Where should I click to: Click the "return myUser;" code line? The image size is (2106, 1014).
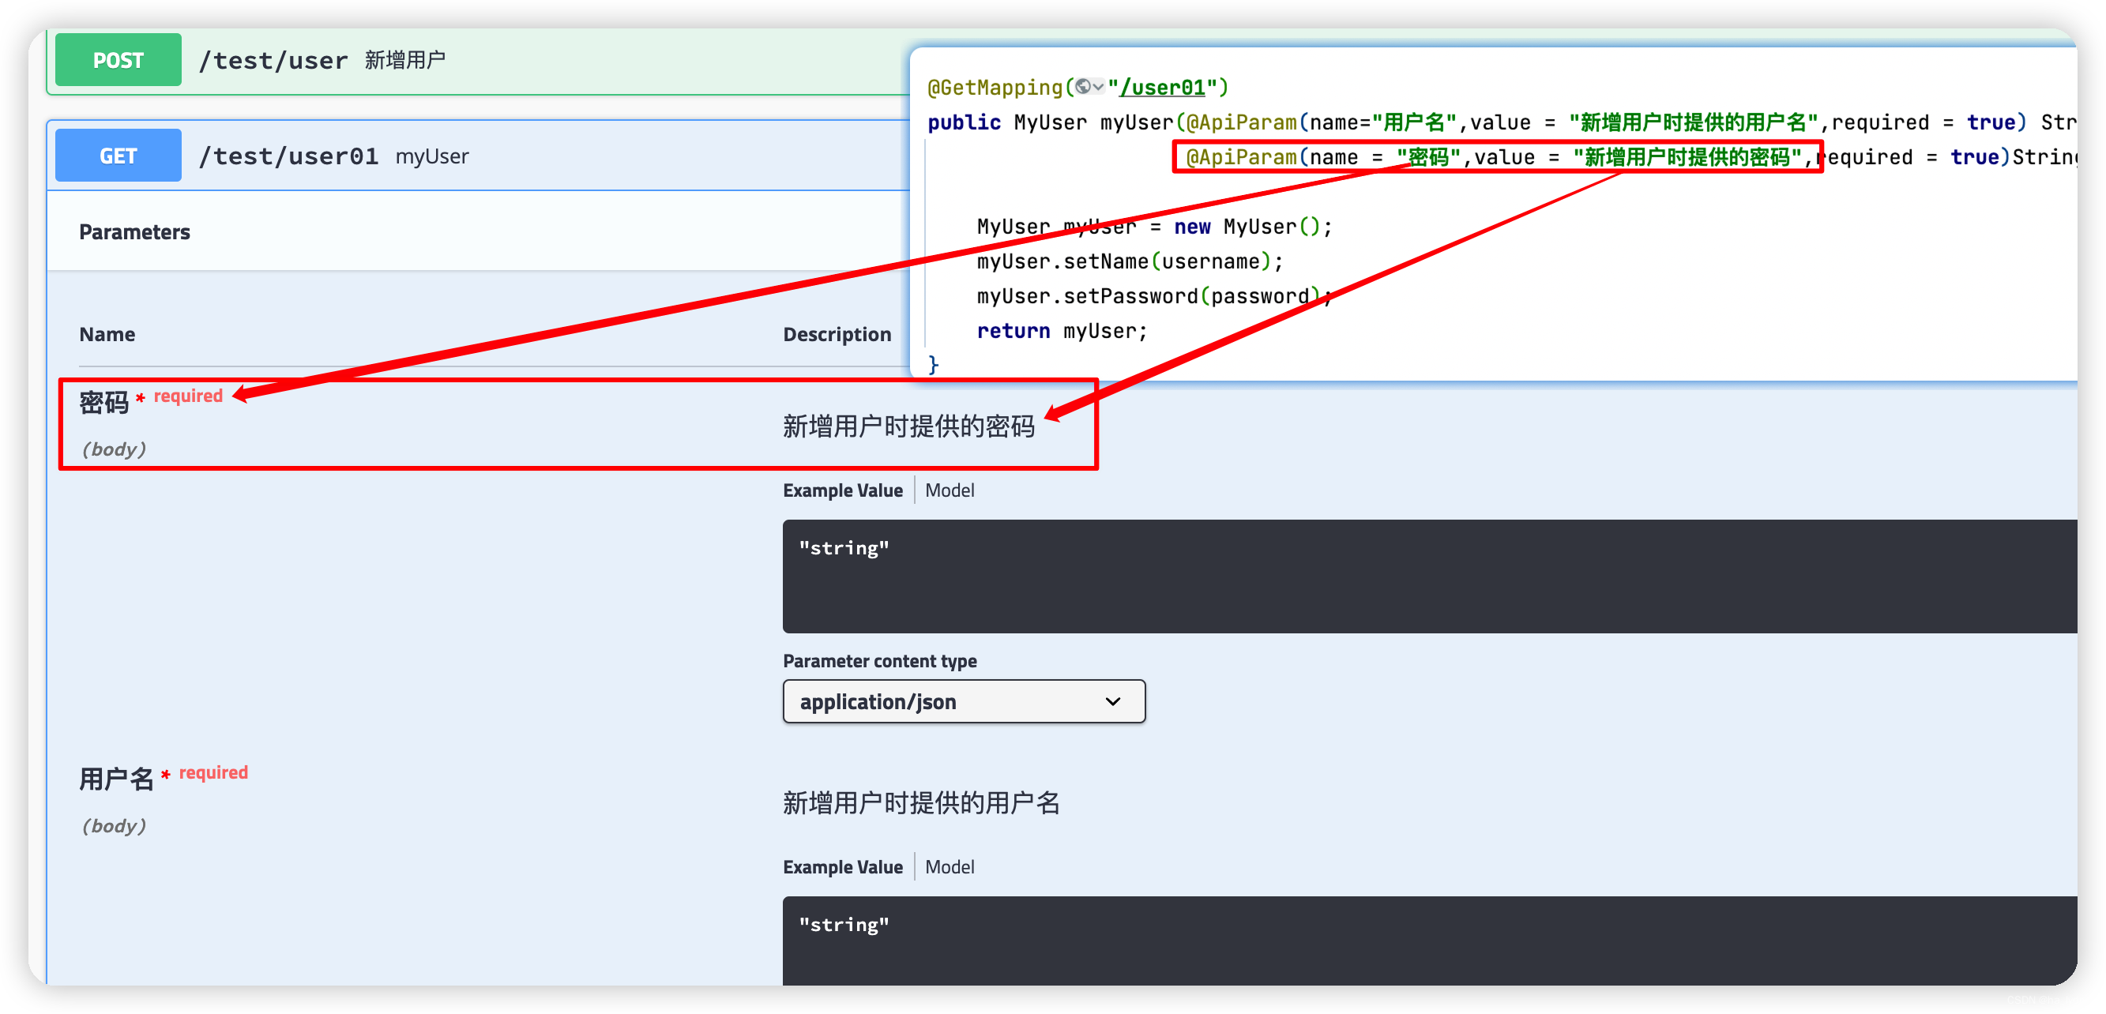1062,331
